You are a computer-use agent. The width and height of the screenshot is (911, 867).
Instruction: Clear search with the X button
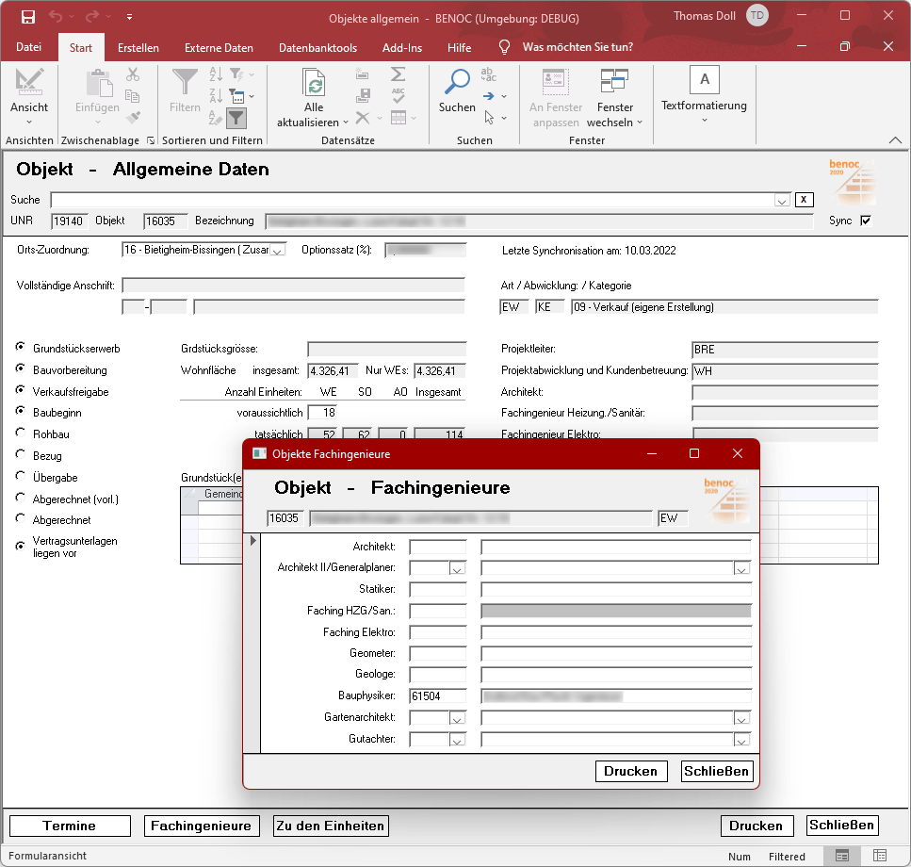click(x=804, y=199)
